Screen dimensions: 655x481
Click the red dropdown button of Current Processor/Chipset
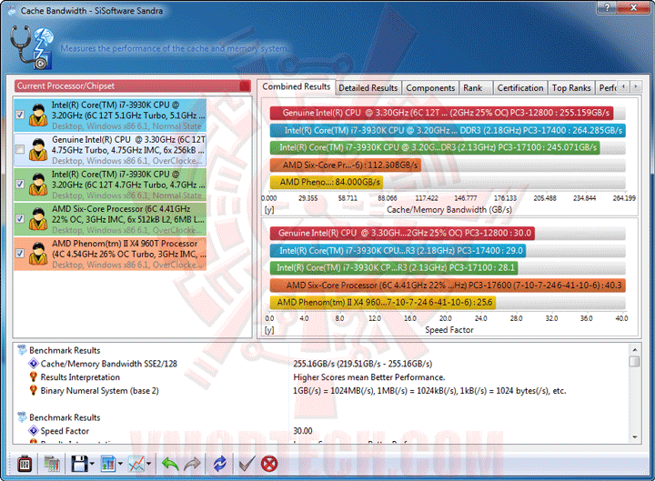[246, 86]
